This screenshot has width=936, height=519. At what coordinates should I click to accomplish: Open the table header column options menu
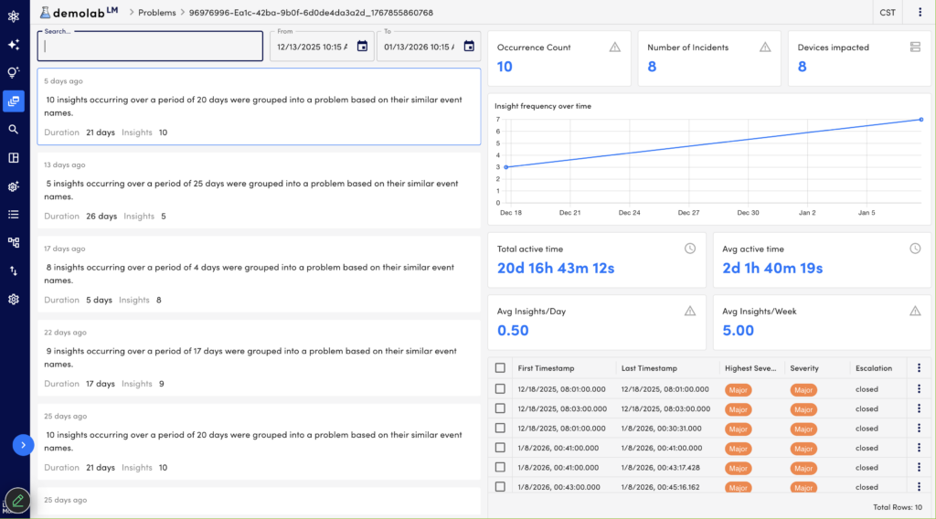pyautogui.click(x=920, y=368)
